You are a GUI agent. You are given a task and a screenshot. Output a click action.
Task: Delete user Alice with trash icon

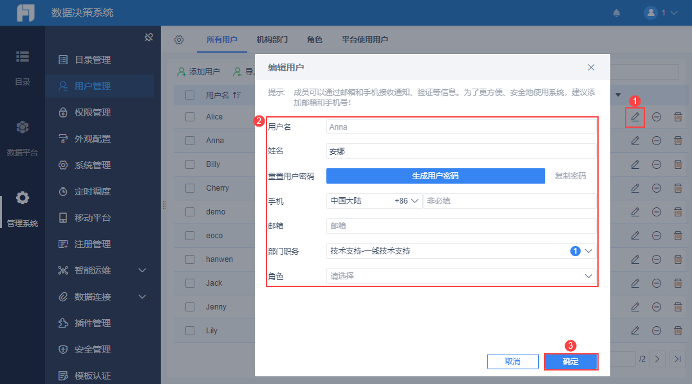(678, 117)
